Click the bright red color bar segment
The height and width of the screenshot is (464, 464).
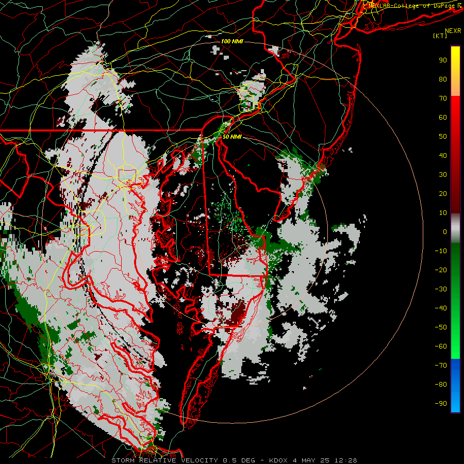(x=455, y=119)
